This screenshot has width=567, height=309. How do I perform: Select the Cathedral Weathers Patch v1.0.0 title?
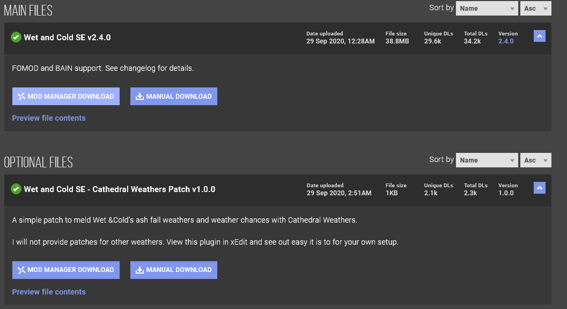point(119,189)
